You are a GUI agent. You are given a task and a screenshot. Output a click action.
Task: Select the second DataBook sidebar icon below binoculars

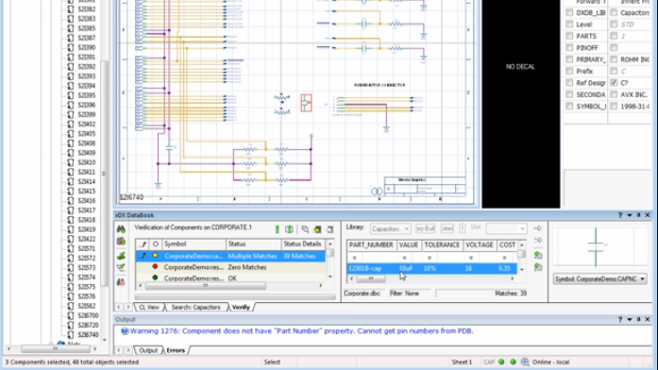[121, 242]
